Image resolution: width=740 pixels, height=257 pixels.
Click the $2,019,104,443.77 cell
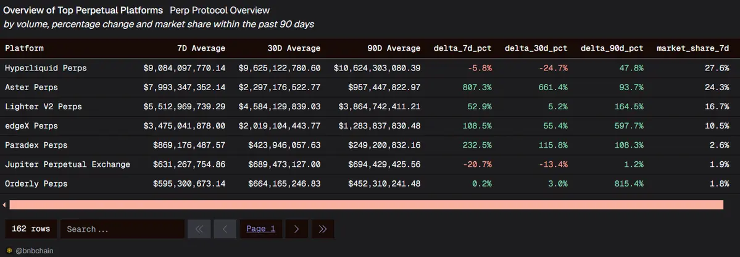(x=280, y=126)
